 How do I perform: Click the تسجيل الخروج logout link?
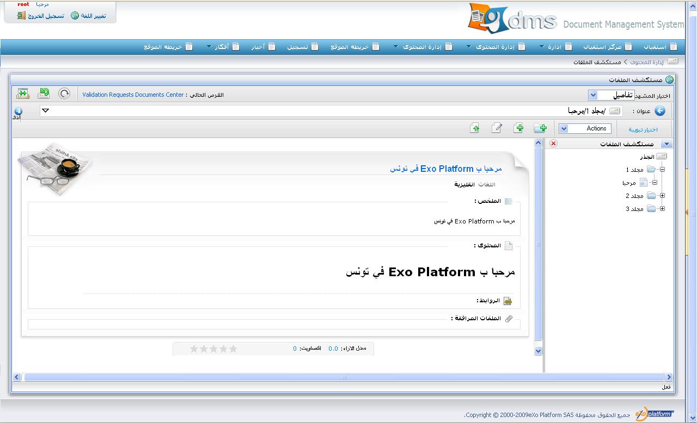46,16
